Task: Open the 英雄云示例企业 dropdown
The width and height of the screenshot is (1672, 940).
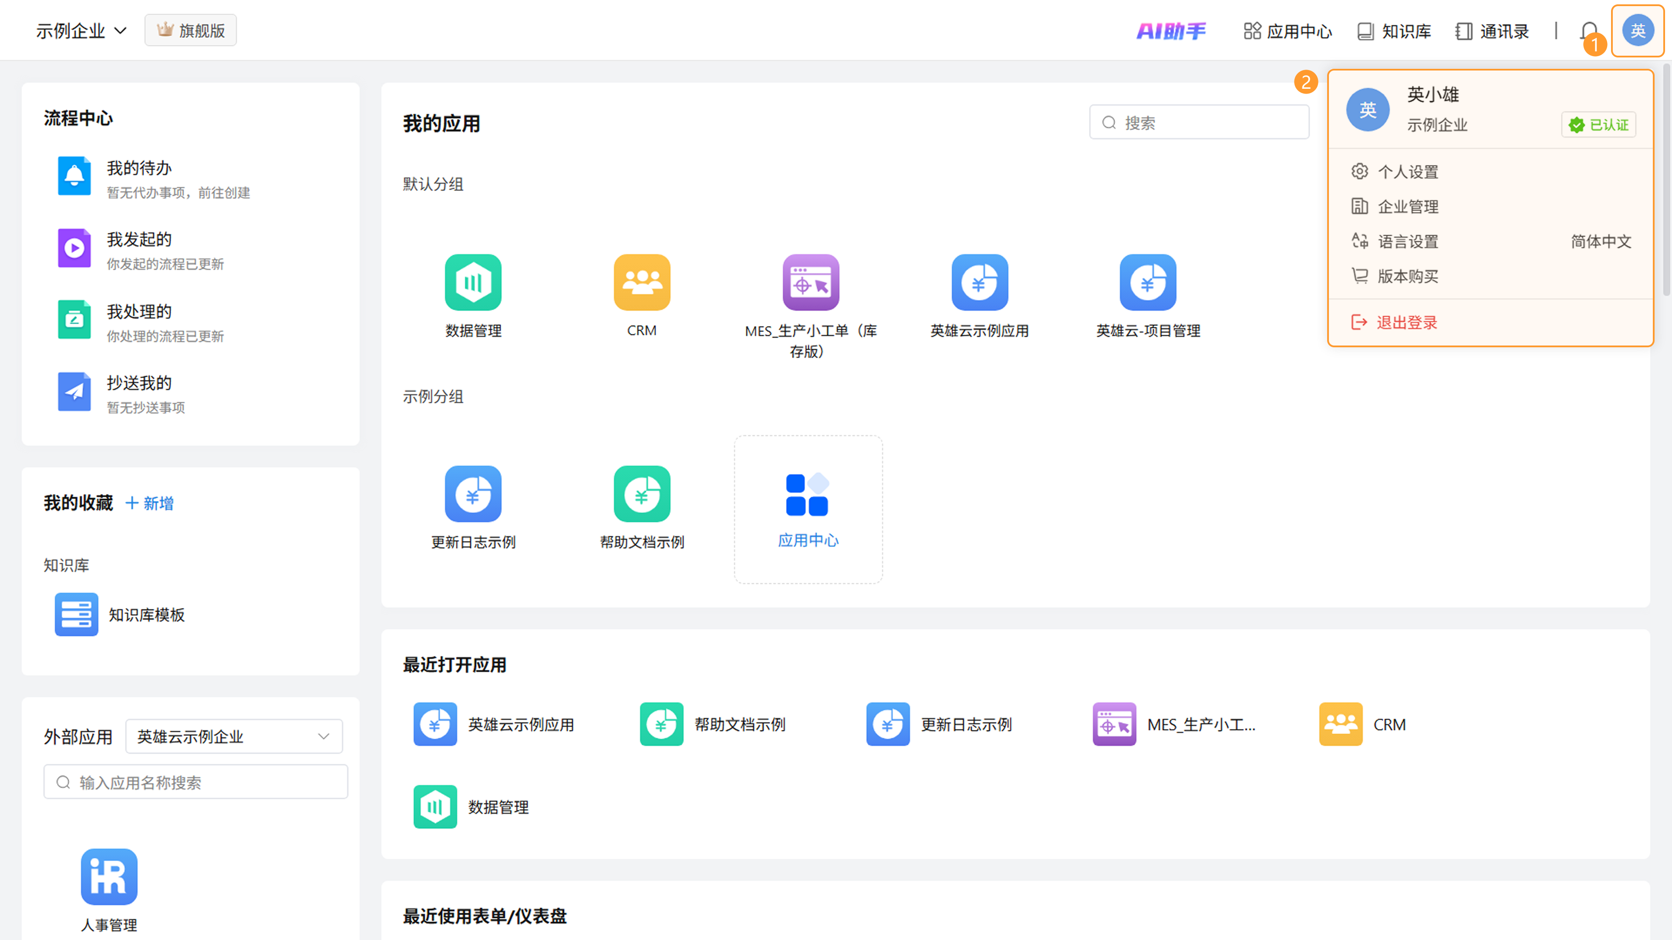Action: 234,736
